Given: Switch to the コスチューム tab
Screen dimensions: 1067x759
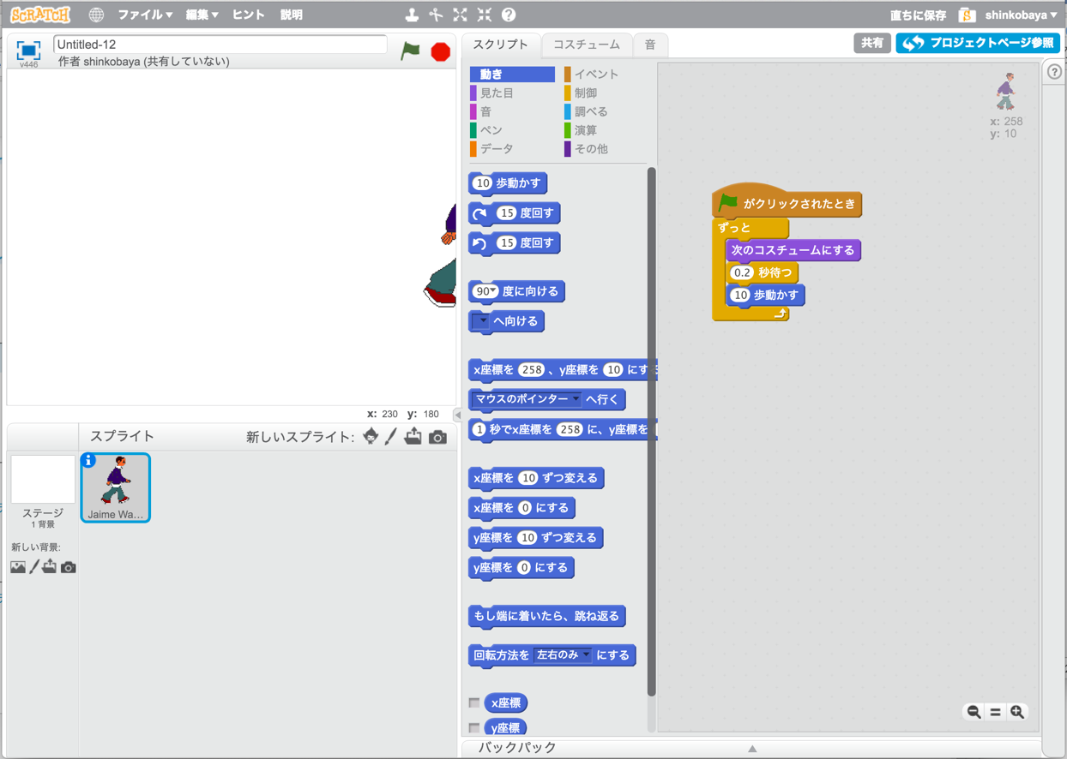Looking at the screenshot, I should pyautogui.click(x=587, y=45).
